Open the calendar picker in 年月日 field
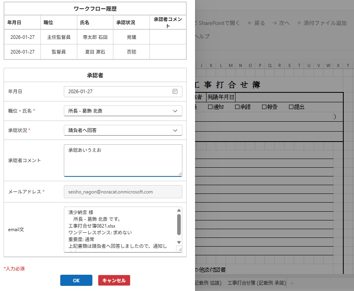Image resolution: width=354 pixels, height=291 pixels. (x=175, y=92)
